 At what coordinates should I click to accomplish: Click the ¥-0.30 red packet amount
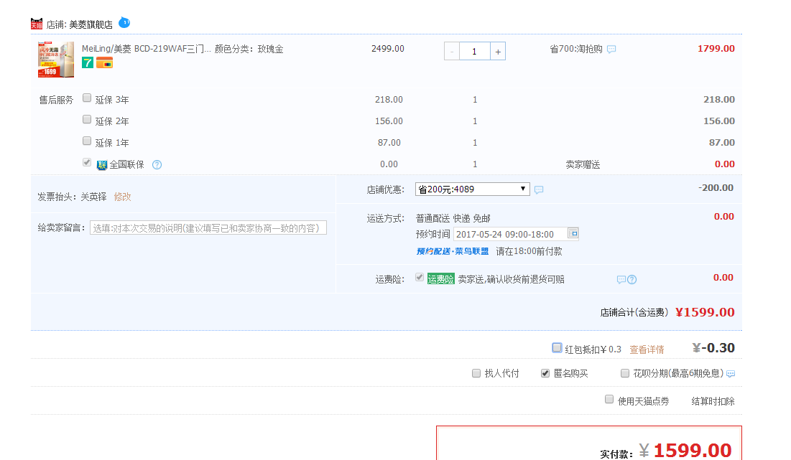[713, 348]
